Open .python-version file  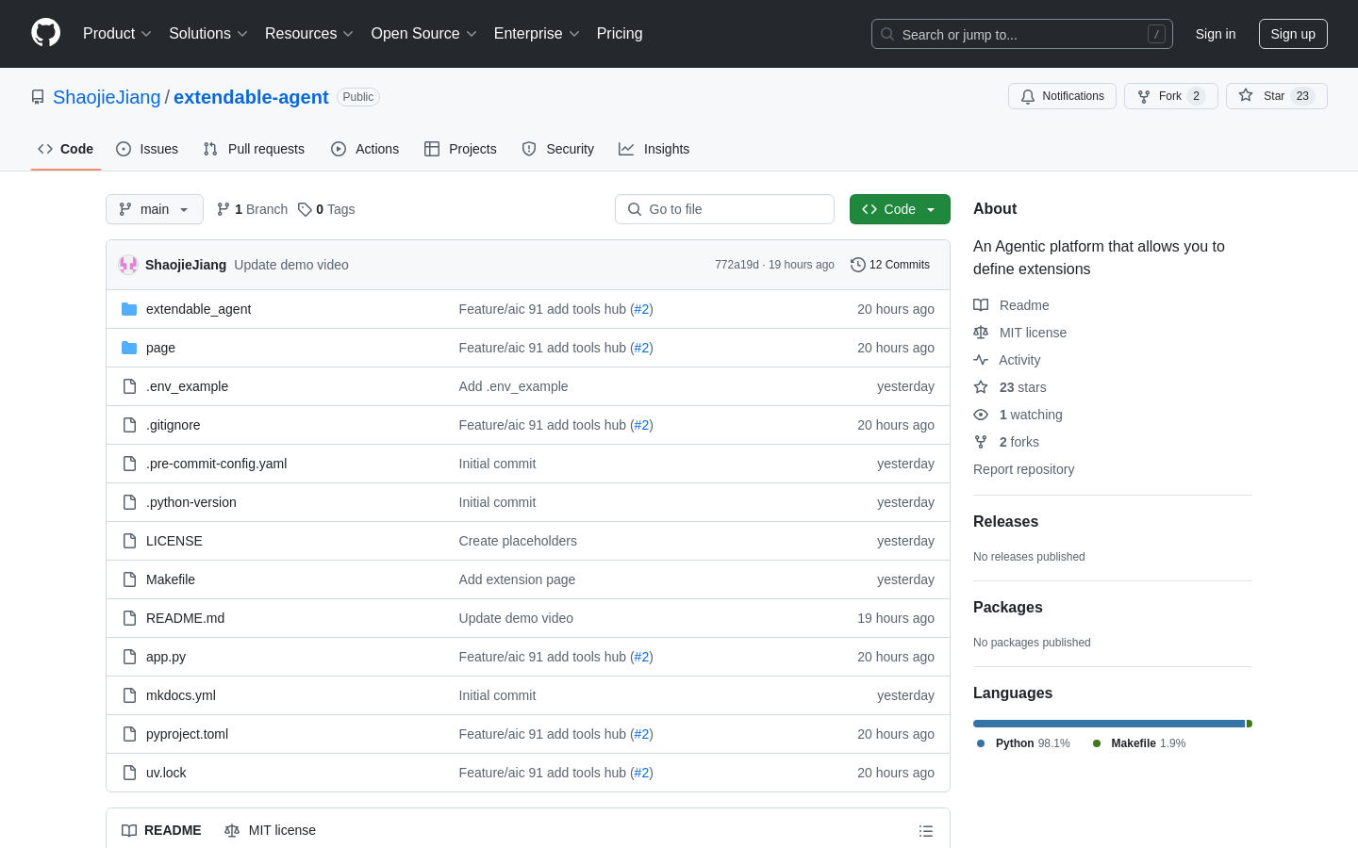pos(191,502)
